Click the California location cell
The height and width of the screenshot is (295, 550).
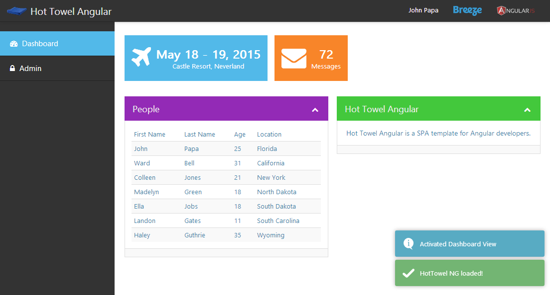(271, 163)
